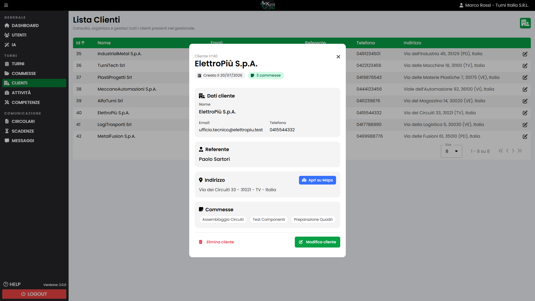
Task: Sort table by Indirizzo column header
Action: coord(412,43)
